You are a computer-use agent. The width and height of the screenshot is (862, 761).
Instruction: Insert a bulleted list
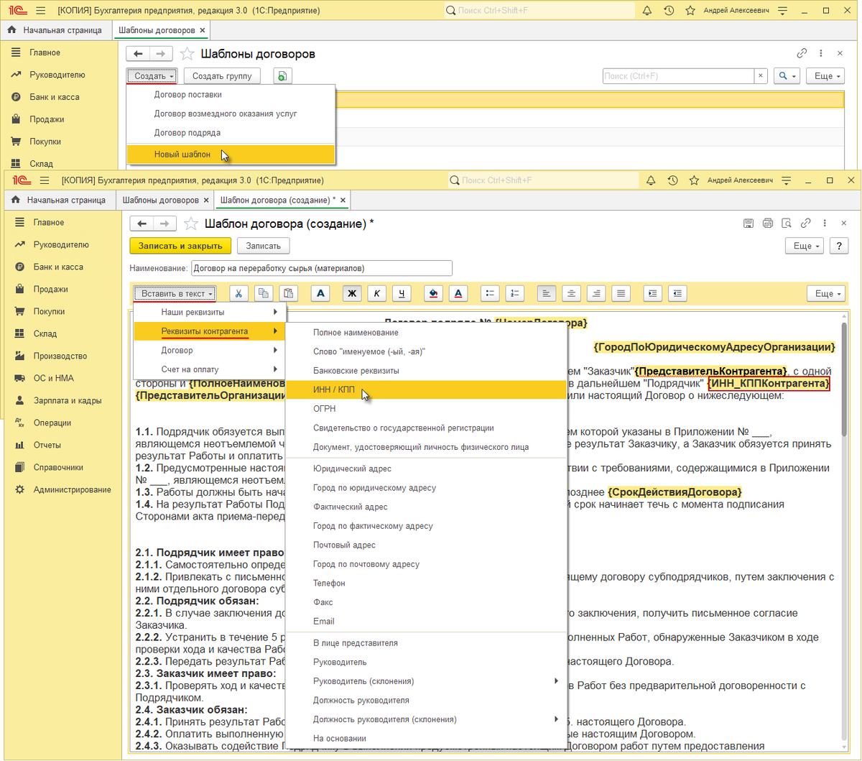pyautogui.click(x=490, y=293)
